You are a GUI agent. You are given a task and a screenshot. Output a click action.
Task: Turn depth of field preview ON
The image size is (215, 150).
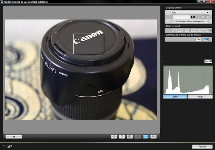coord(199,39)
